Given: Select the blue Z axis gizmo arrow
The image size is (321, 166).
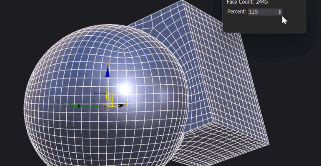Looking at the screenshot, I should (107, 72).
